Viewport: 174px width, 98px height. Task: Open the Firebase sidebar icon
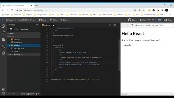[4, 39]
